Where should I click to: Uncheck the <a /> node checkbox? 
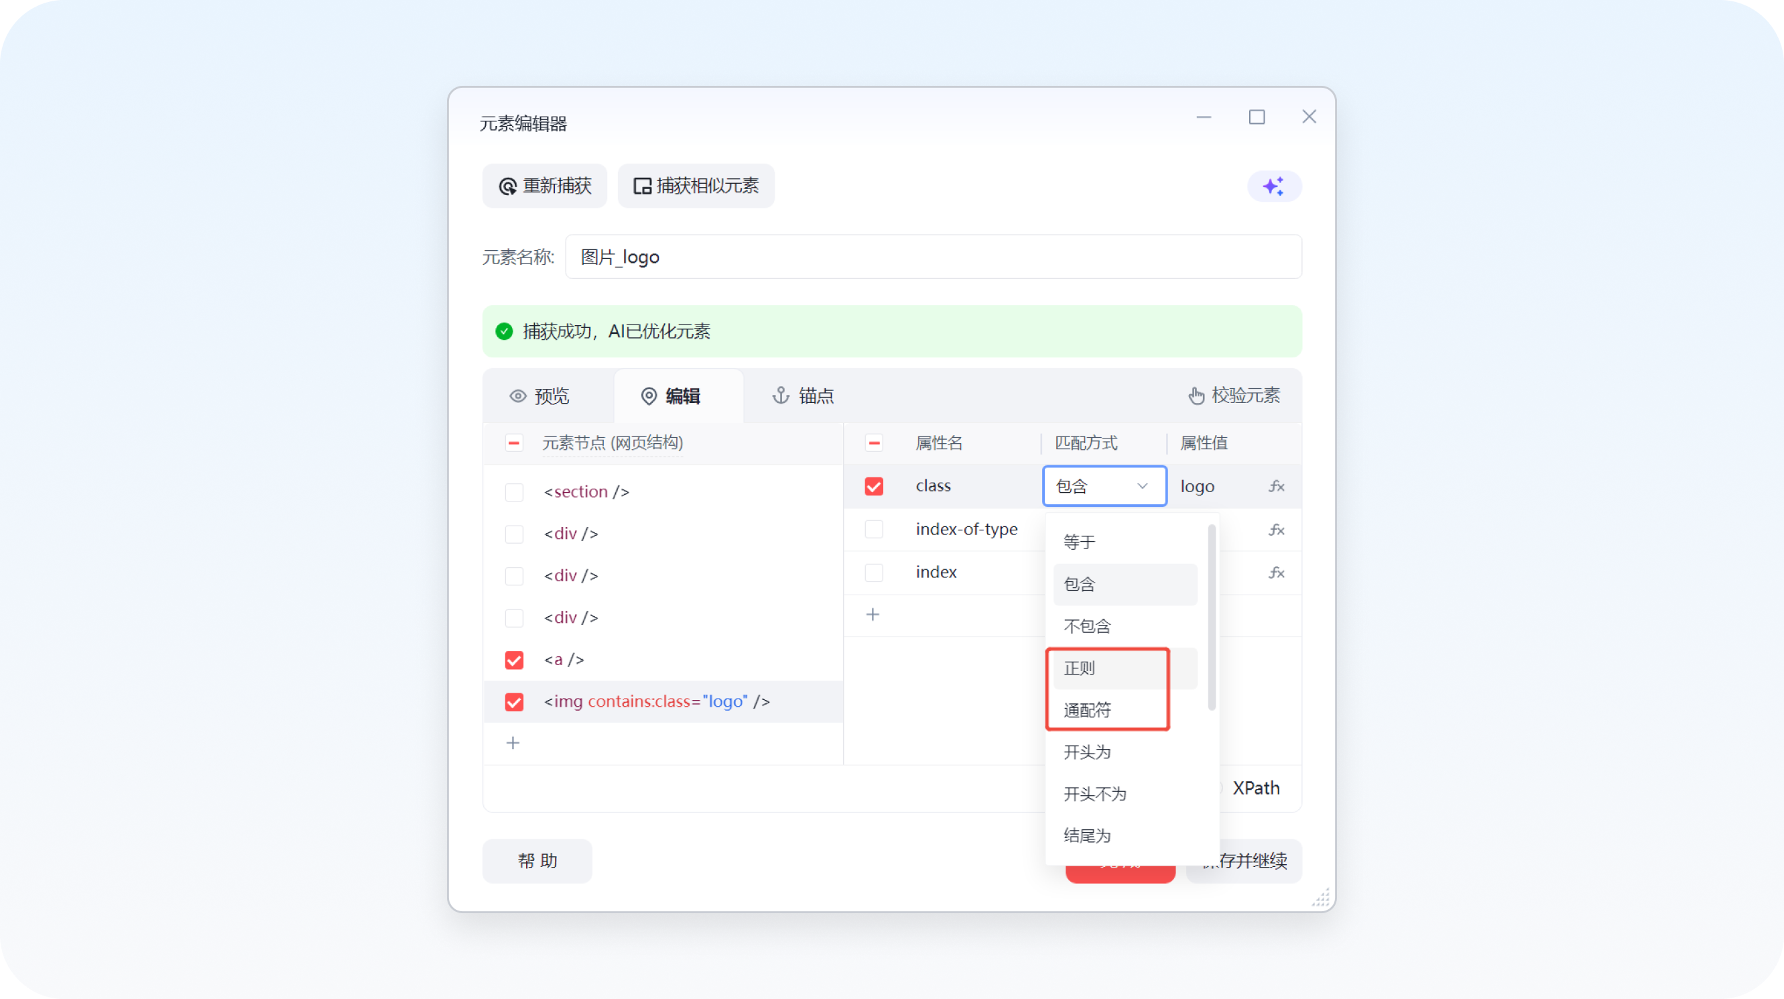point(514,660)
